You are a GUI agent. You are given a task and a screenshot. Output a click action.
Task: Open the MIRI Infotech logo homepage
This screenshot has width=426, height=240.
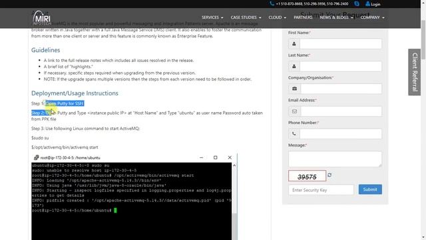point(41,18)
